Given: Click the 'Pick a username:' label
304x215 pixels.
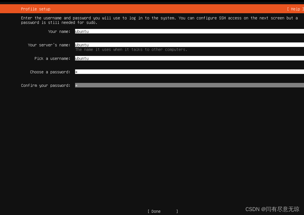Looking at the screenshot, I should (x=52, y=58).
